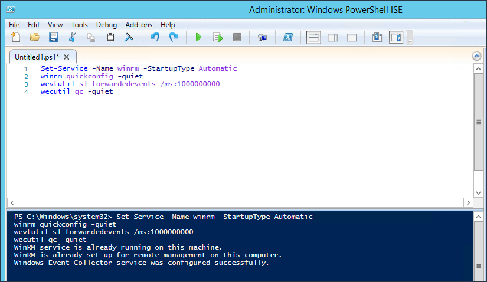Clear the console pane icon
Screen dimensions: 487x282
[x=129, y=37]
